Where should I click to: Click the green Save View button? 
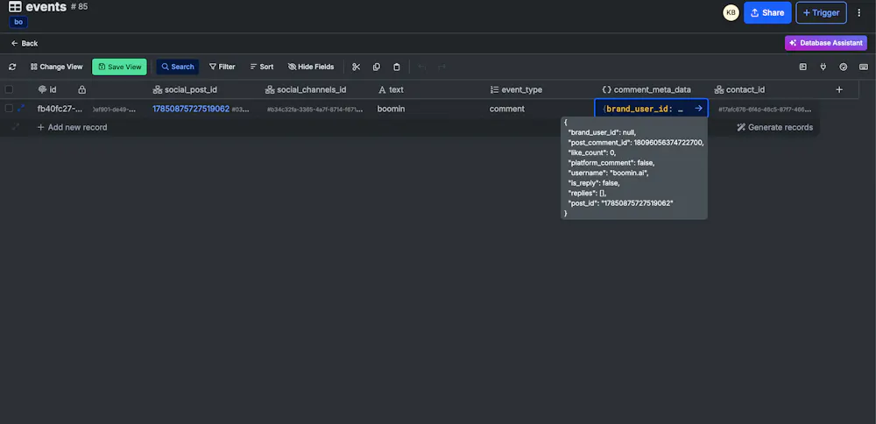click(x=119, y=67)
